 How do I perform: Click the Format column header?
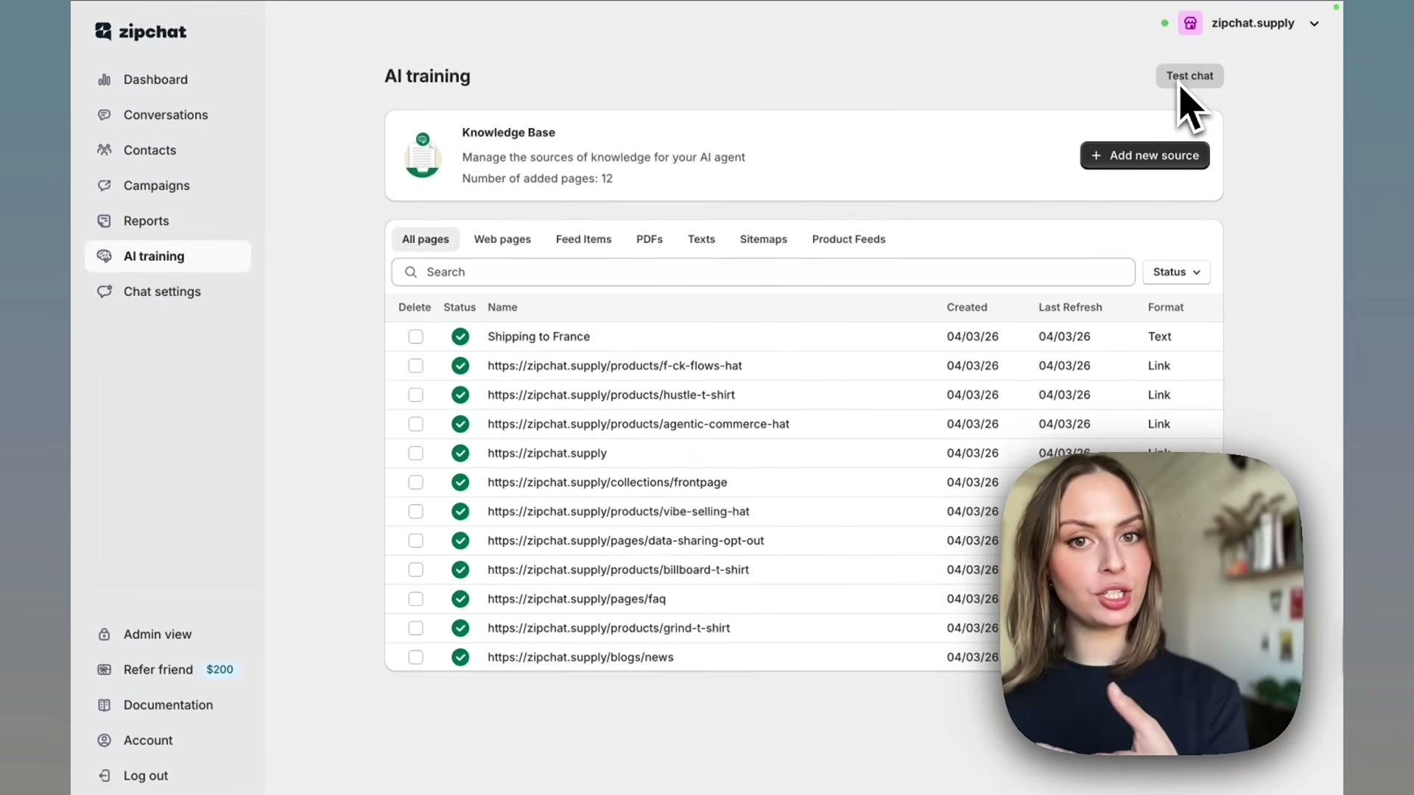click(1166, 308)
